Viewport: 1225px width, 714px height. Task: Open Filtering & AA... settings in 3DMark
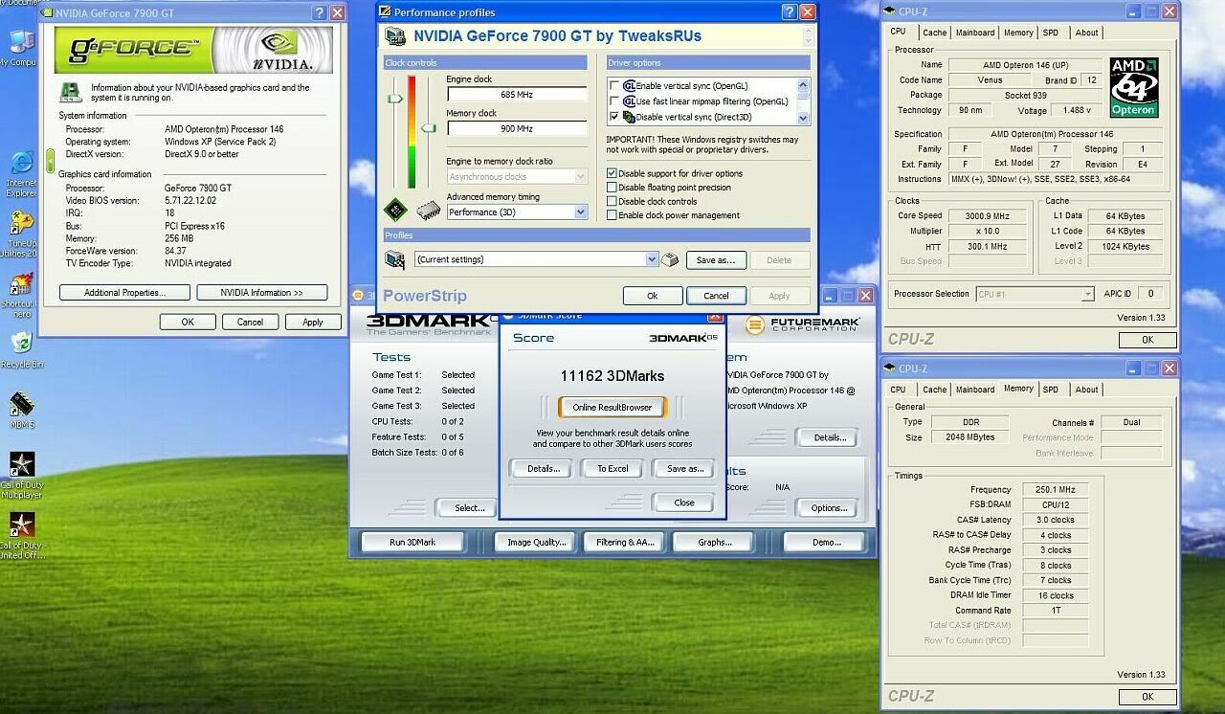point(625,542)
